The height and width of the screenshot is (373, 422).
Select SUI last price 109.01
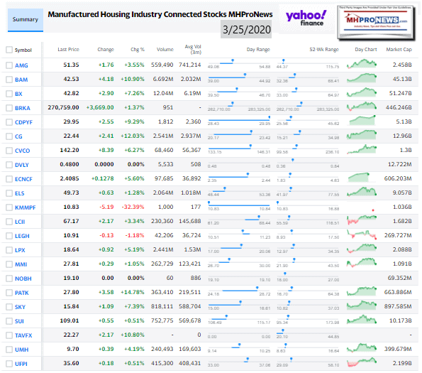pos(70,320)
